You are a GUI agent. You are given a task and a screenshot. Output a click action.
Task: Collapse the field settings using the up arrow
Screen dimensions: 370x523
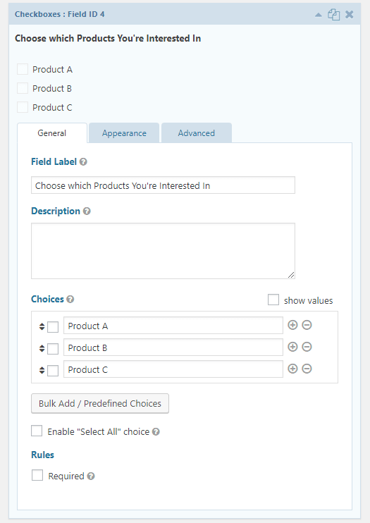pos(319,15)
